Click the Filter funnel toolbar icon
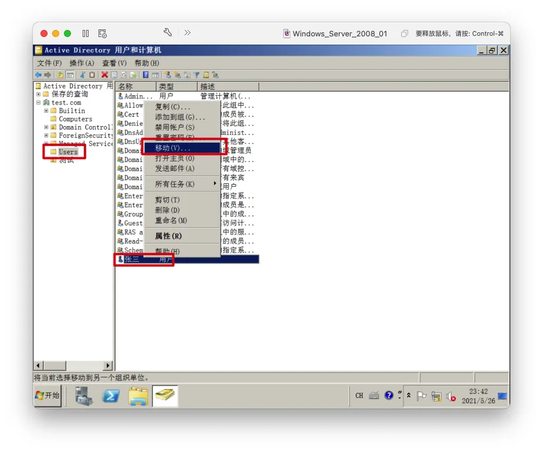Screen dimensions: 543x452 [196, 75]
